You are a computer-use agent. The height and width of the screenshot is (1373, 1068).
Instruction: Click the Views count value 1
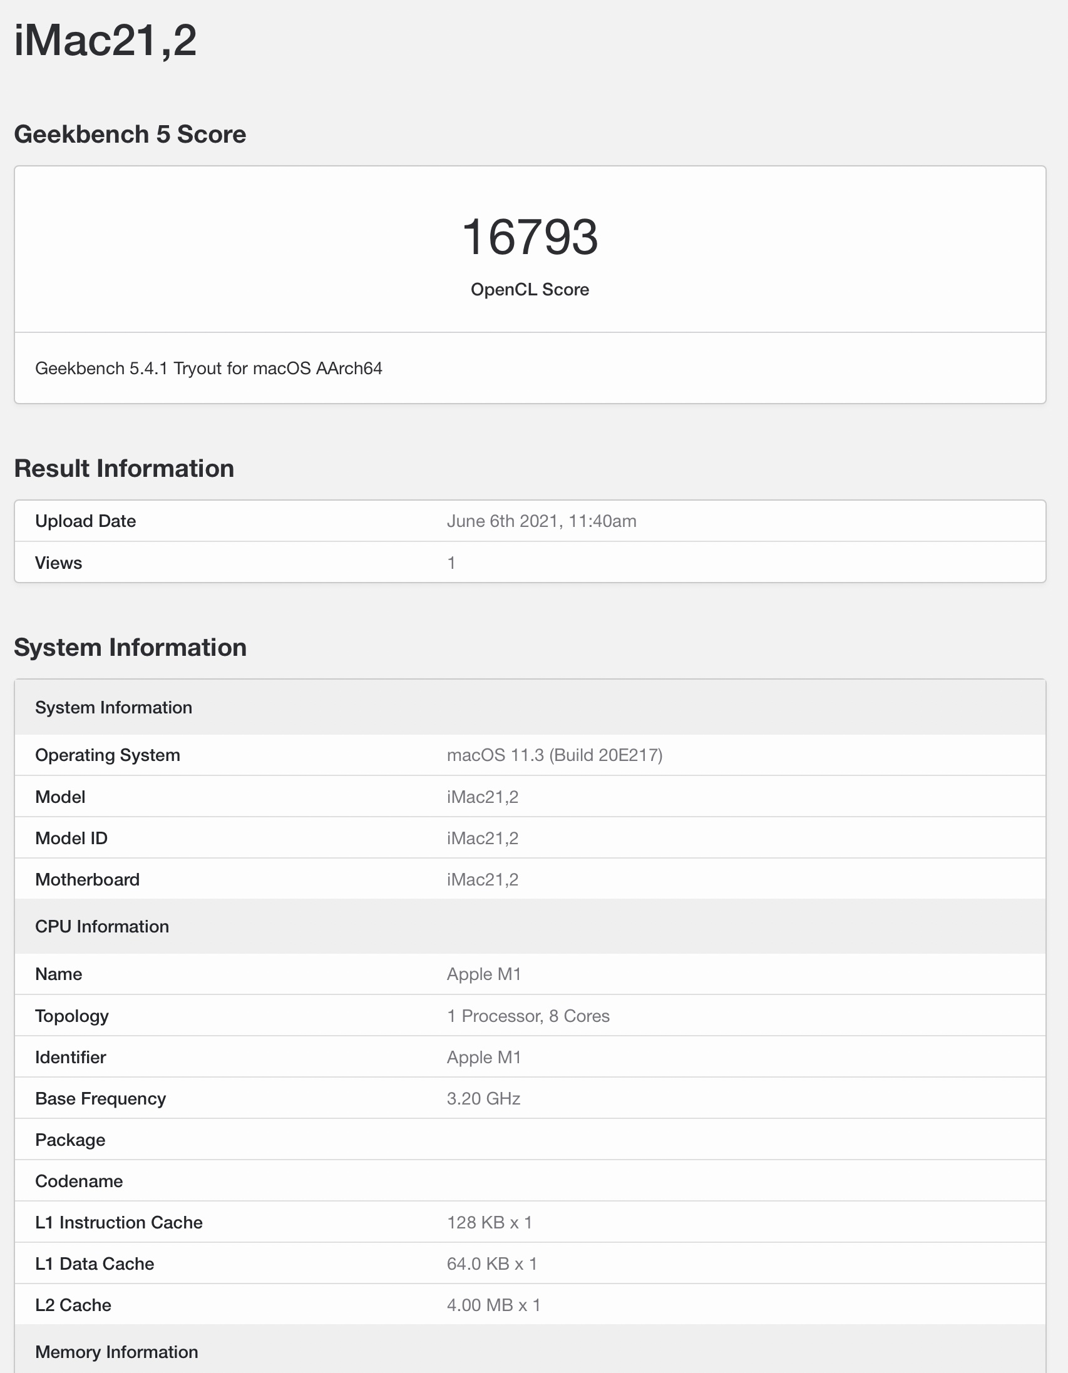[x=451, y=563]
